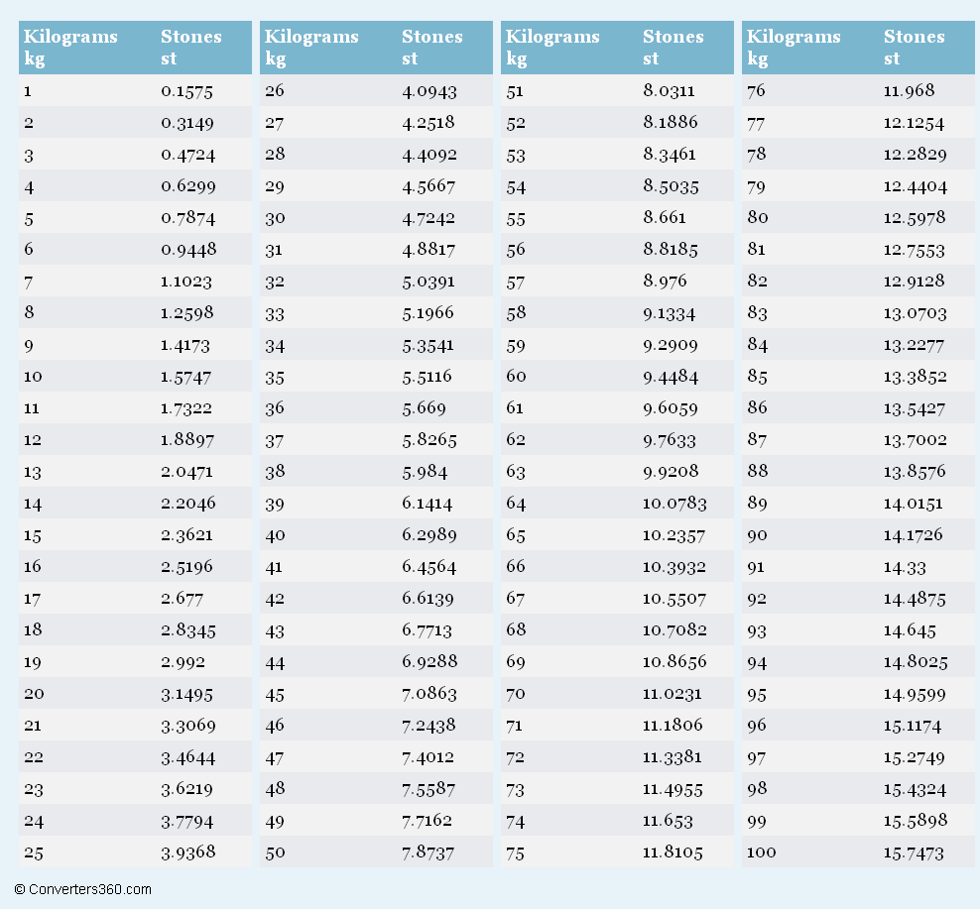The image size is (980, 909).
Task: Click the 11.8105 stones value
Action: coord(673,852)
